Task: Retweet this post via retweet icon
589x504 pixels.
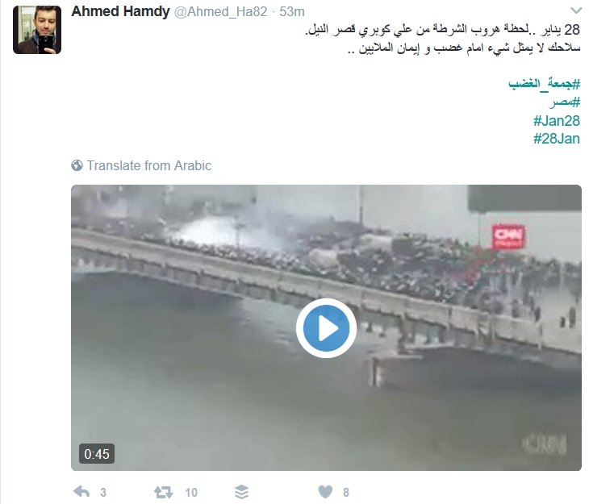Action: tap(164, 492)
